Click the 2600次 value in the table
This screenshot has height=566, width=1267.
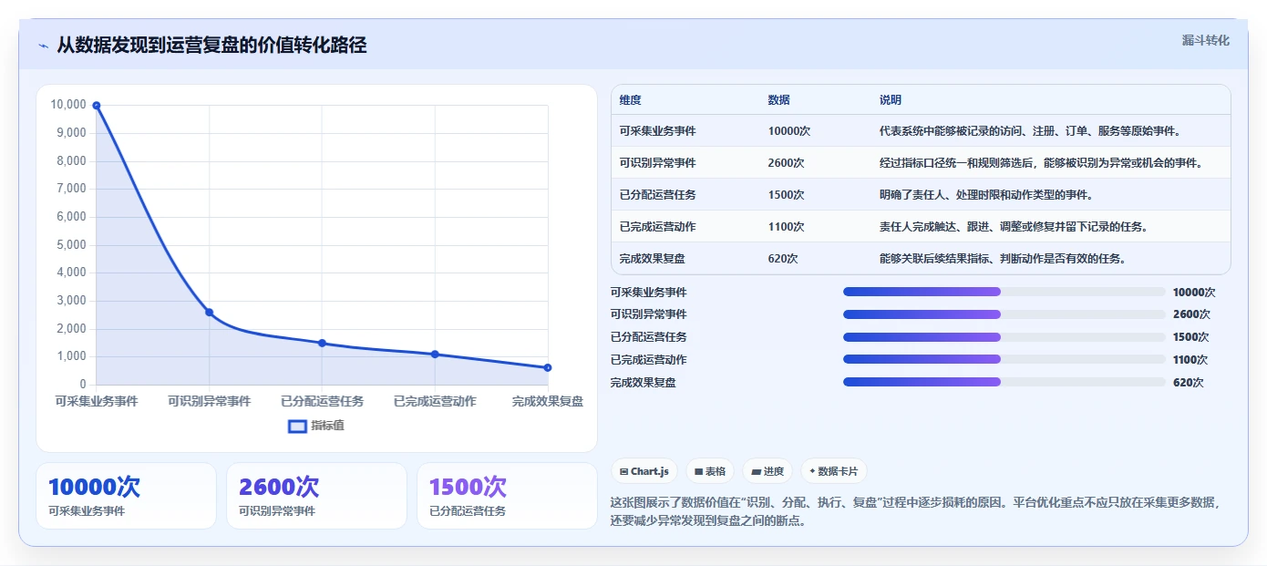786,163
